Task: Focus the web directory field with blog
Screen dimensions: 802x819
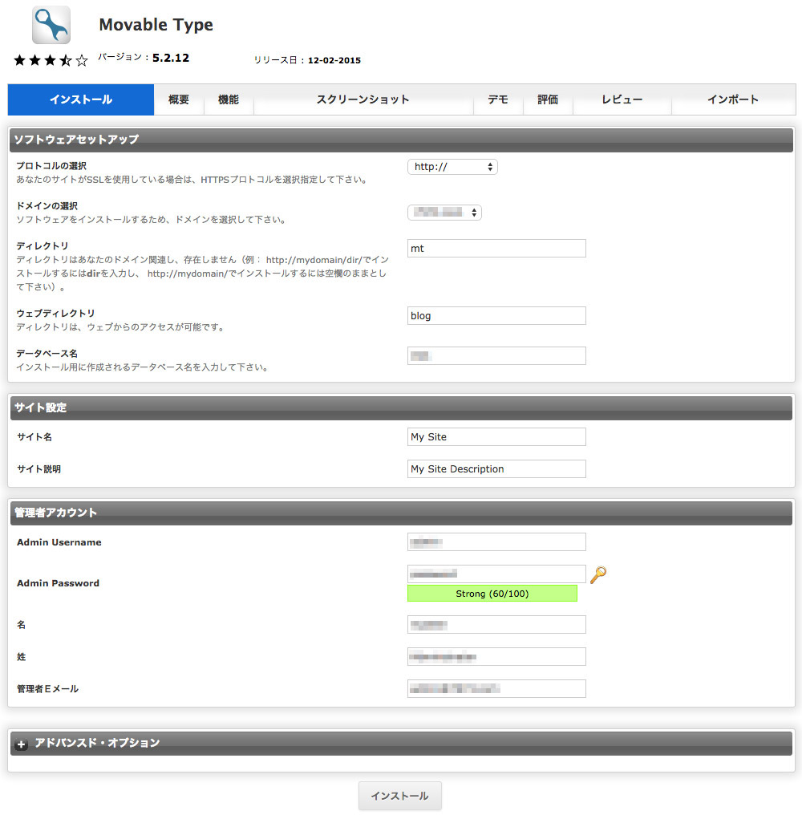Action: [496, 316]
